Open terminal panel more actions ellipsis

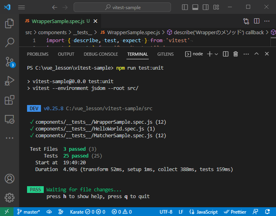(x=246, y=54)
